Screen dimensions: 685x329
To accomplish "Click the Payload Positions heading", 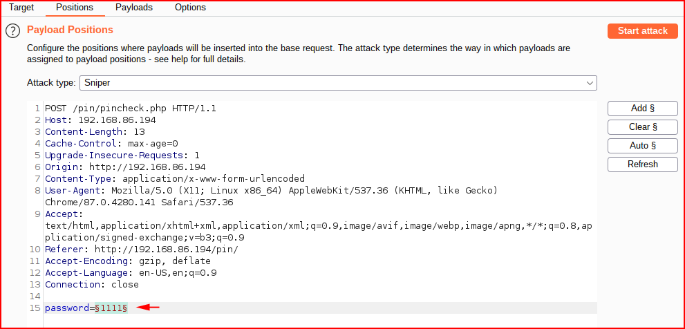I will (x=70, y=30).
